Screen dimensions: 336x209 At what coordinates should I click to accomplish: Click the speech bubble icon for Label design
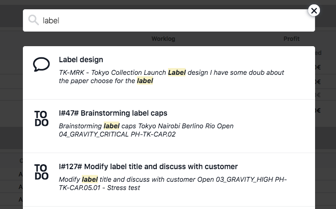click(x=41, y=65)
